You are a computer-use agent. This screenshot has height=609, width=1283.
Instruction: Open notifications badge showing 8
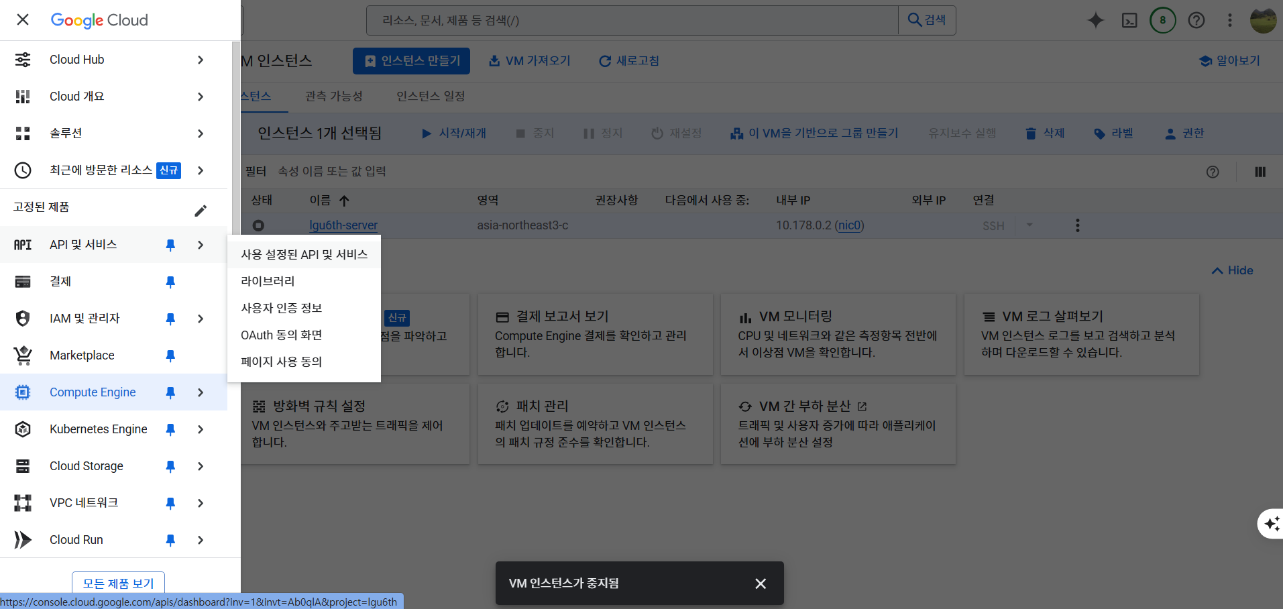(1163, 20)
